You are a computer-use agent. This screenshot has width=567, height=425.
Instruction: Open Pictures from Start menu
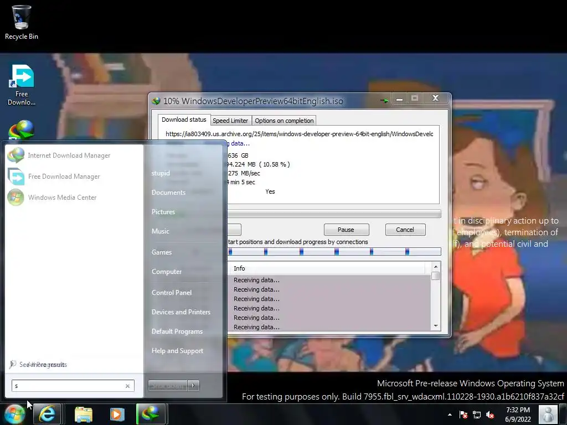(163, 212)
